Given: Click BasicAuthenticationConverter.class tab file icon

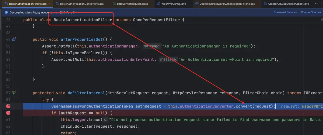Looking at the screenshot, I should (57, 4).
